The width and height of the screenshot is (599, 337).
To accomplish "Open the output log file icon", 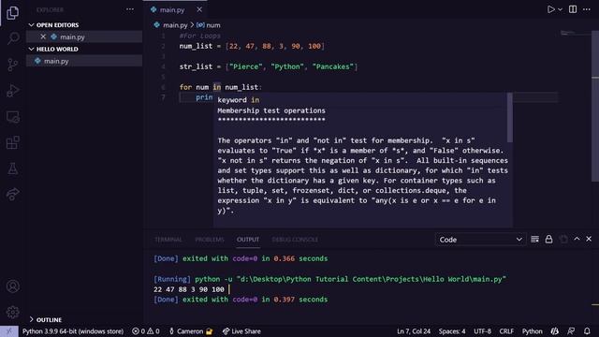I will 563,240.
